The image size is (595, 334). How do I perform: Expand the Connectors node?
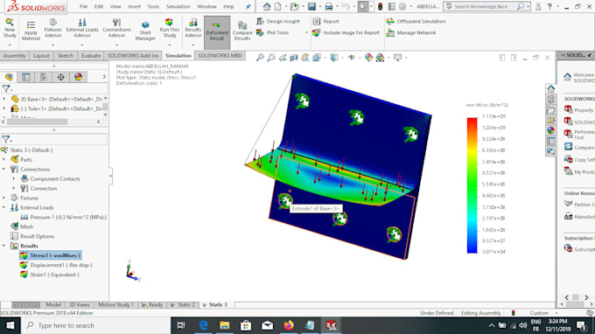coord(14,188)
